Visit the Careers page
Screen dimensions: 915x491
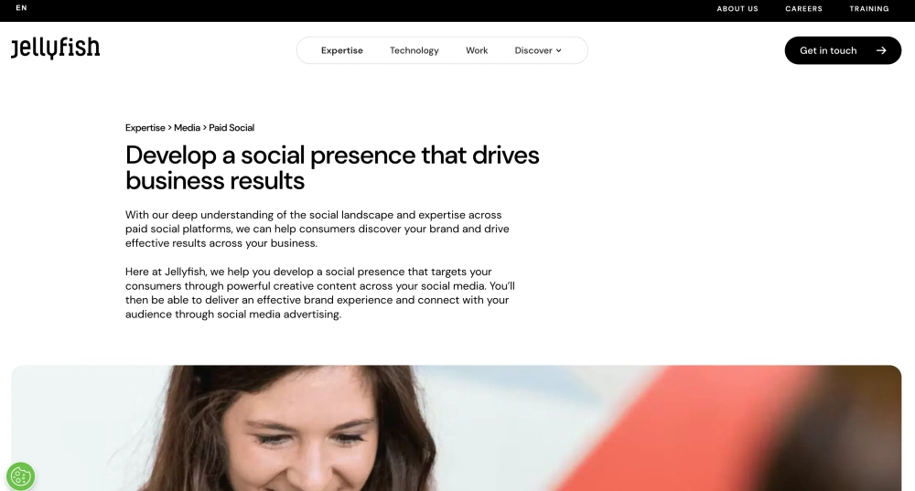point(803,9)
